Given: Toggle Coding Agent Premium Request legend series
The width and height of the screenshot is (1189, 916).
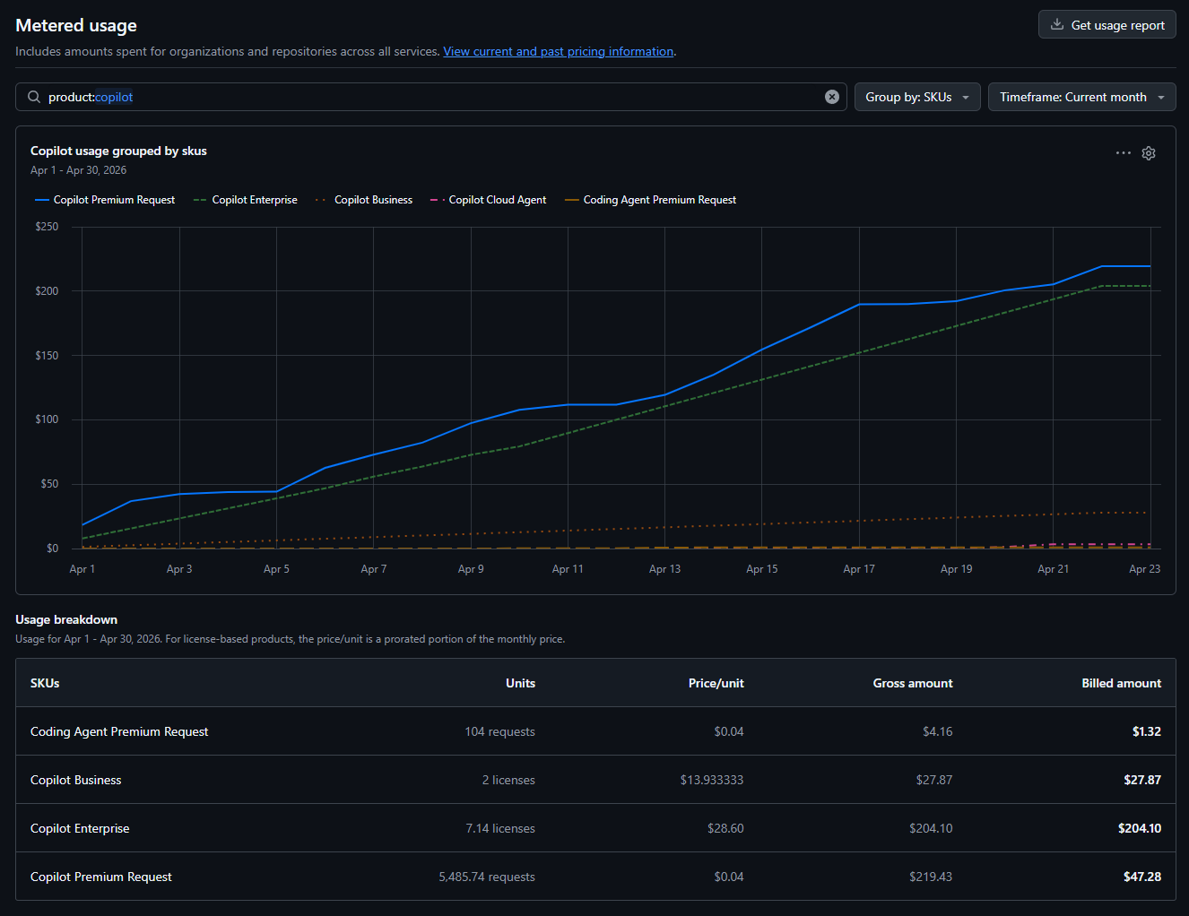Looking at the screenshot, I should click(x=650, y=200).
